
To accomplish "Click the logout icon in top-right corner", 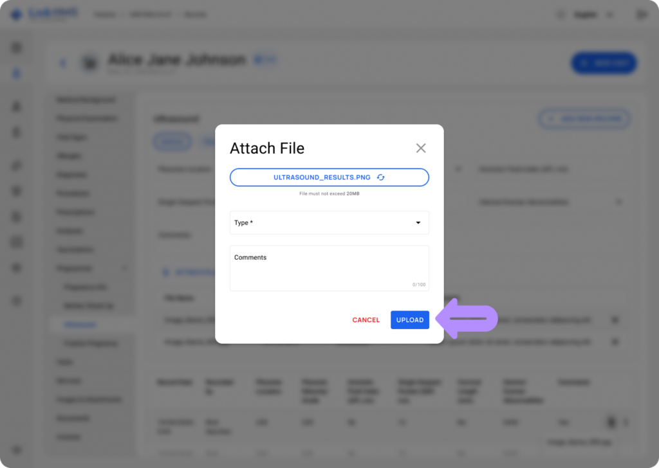I will click(642, 15).
